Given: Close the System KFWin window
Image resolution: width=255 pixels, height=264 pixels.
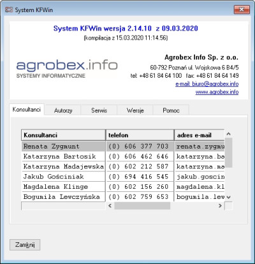Looking at the screenshot, I should click(x=242, y=10).
